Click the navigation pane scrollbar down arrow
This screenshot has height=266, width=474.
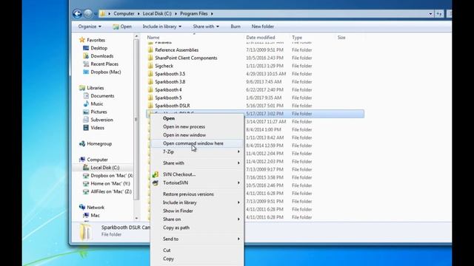click(x=136, y=218)
